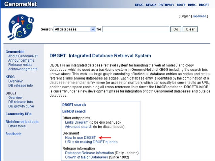Open DB growth curve in sidebar

click(x=21, y=106)
